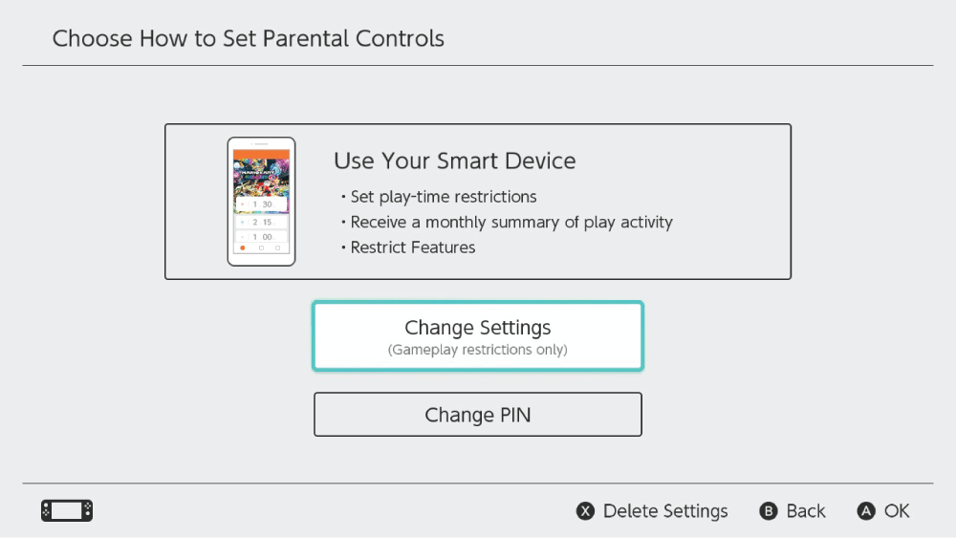The width and height of the screenshot is (956, 538).
Task: Open the Change PIN option
Action: [478, 415]
